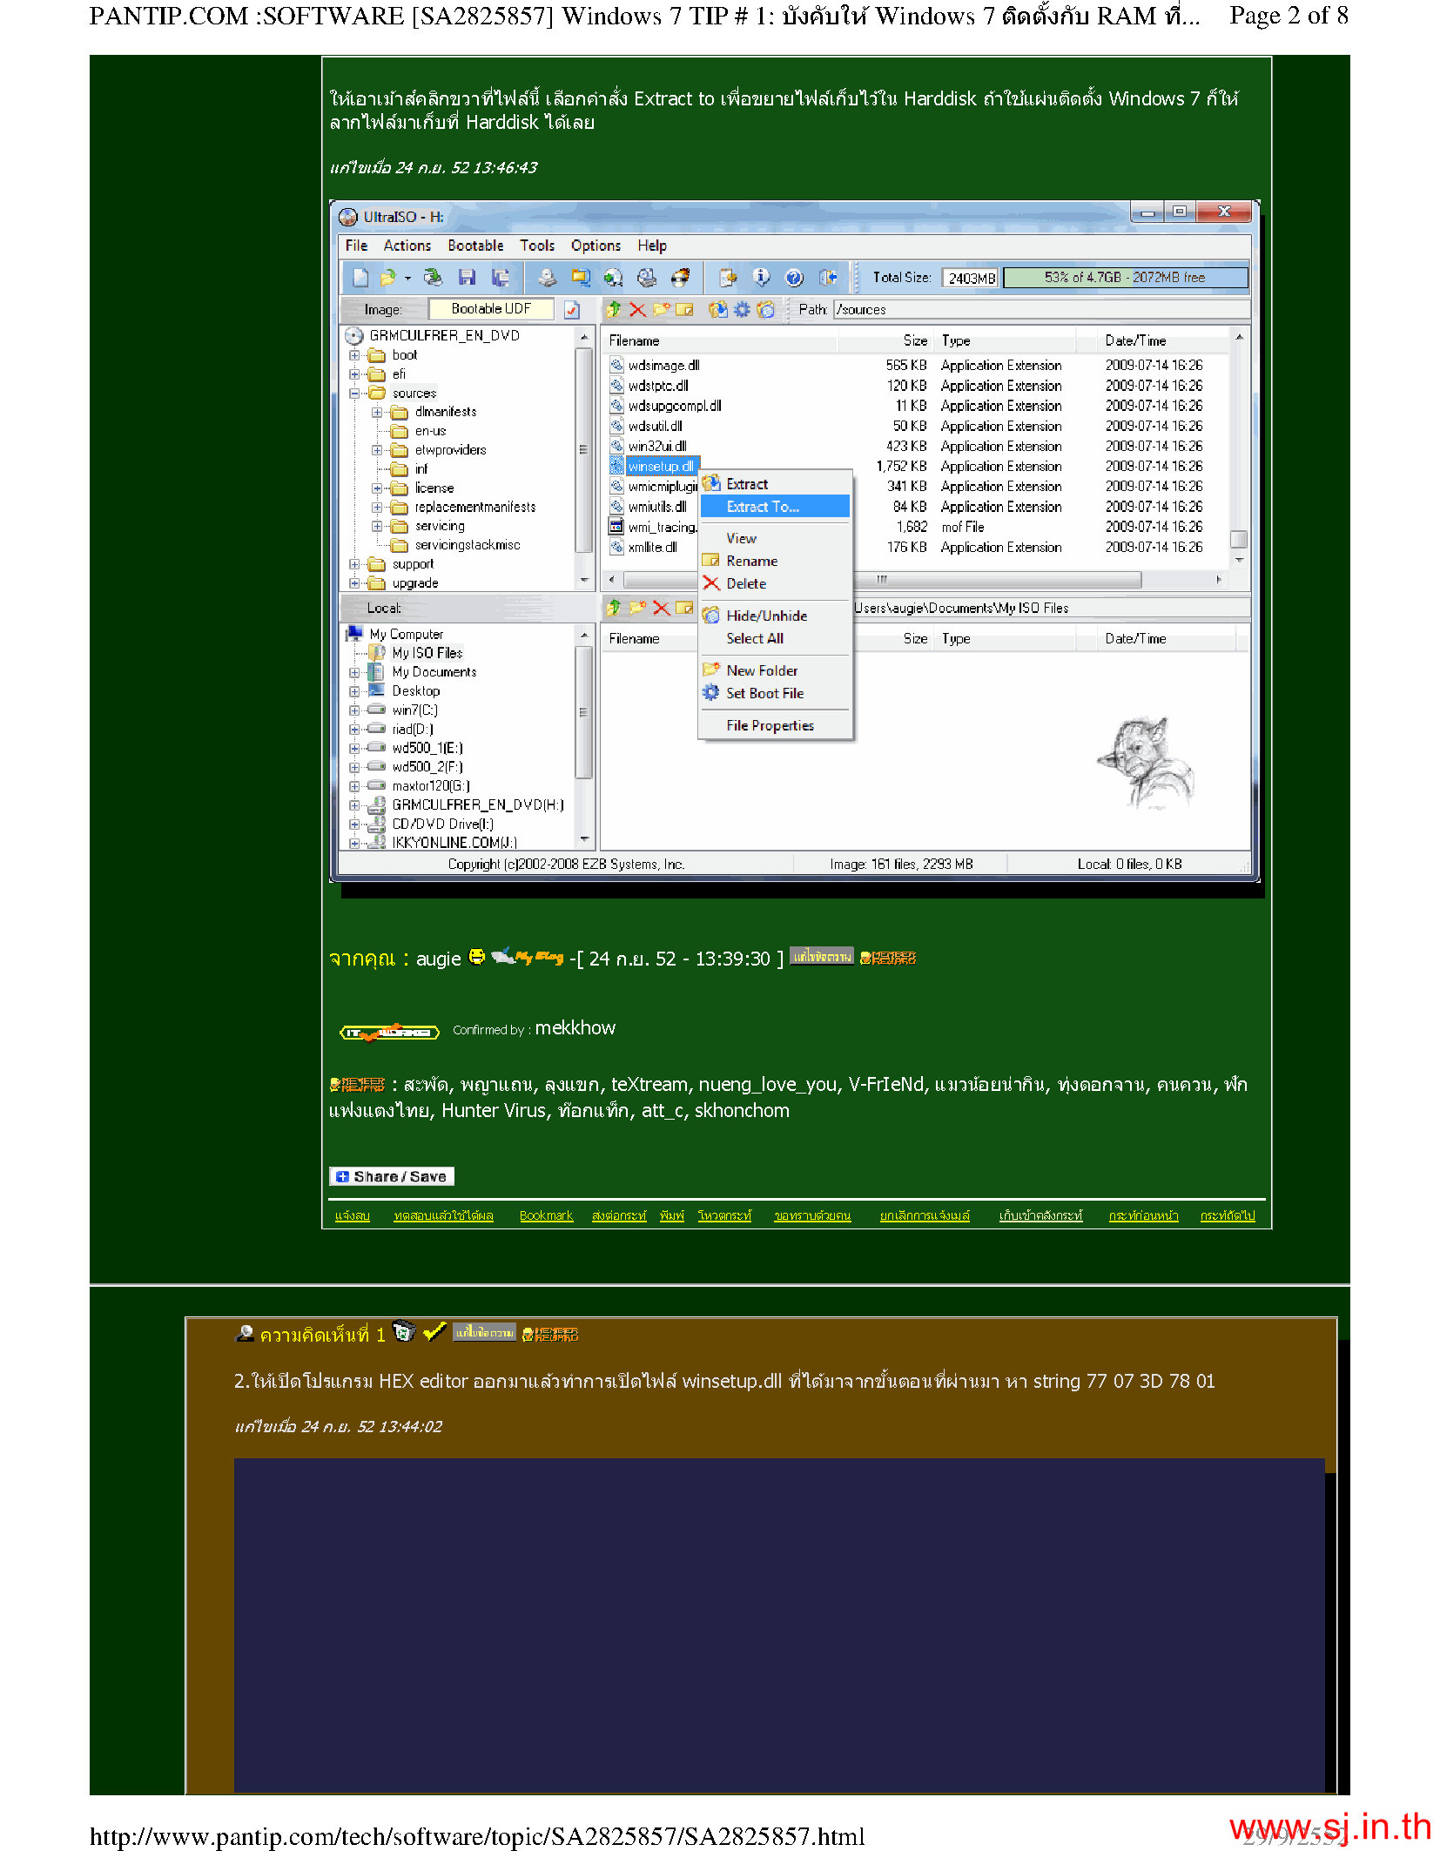Click the file list vertical scrollbar thumb
Image resolution: width=1440 pixels, height=1851 pixels.
click(1239, 539)
